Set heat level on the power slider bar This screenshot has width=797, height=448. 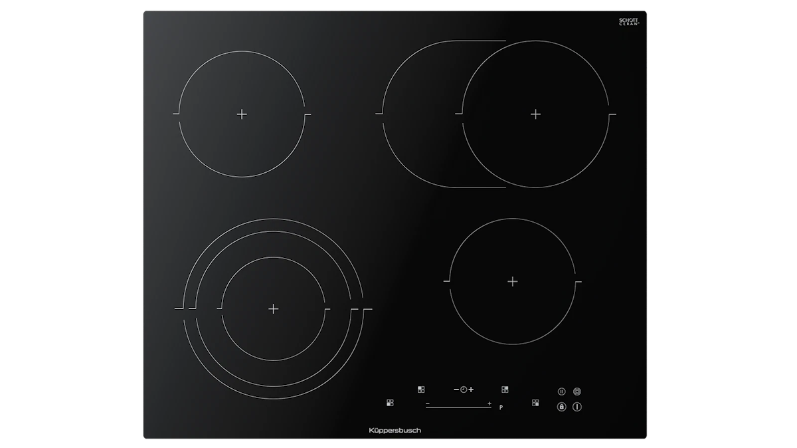coord(458,407)
